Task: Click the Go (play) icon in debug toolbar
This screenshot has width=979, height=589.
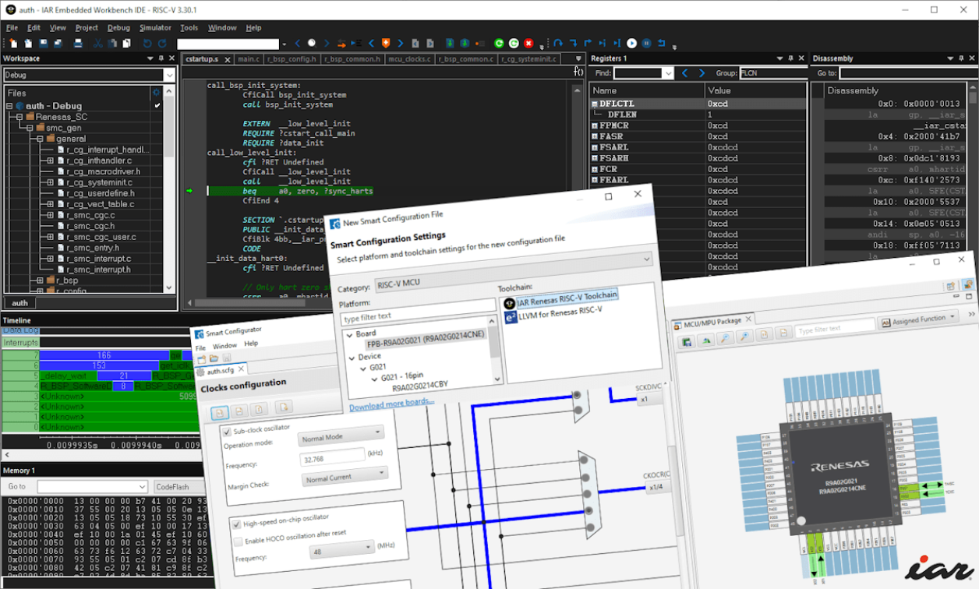Action: [631, 44]
